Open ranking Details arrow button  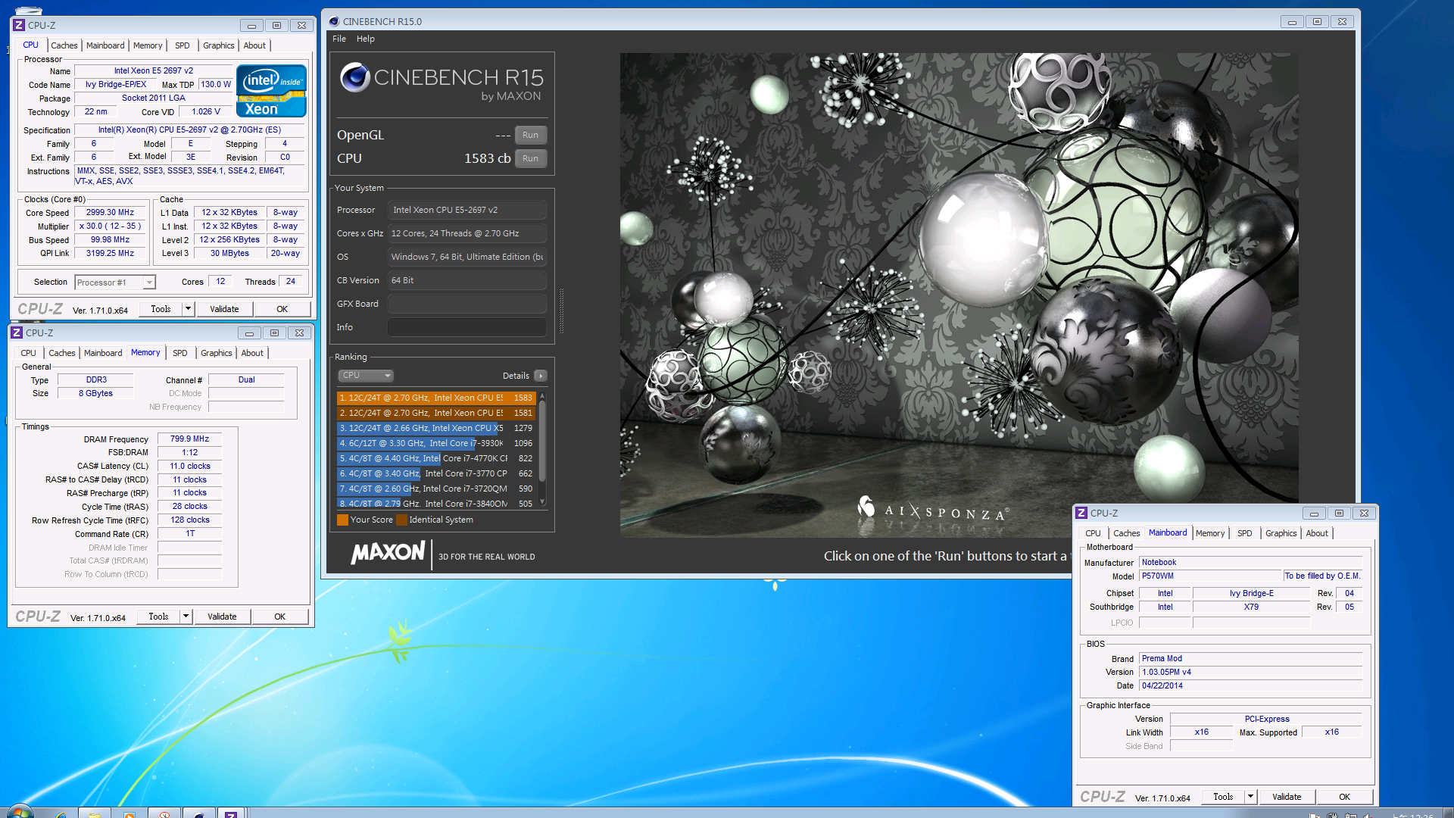coord(541,376)
